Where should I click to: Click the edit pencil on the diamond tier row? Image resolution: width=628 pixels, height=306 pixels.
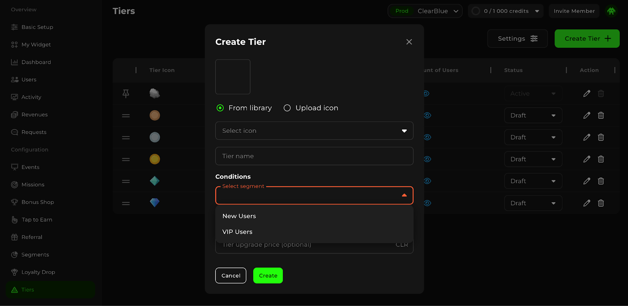[x=586, y=203]
